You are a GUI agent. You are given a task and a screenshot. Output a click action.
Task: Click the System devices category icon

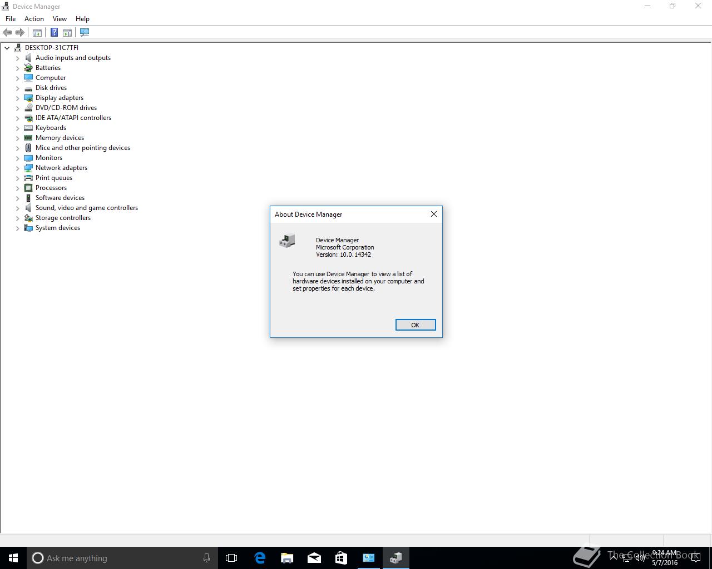[x=28, y=228]
